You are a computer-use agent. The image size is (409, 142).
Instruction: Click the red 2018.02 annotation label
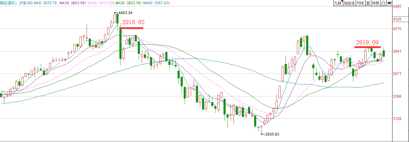[133, 22]
